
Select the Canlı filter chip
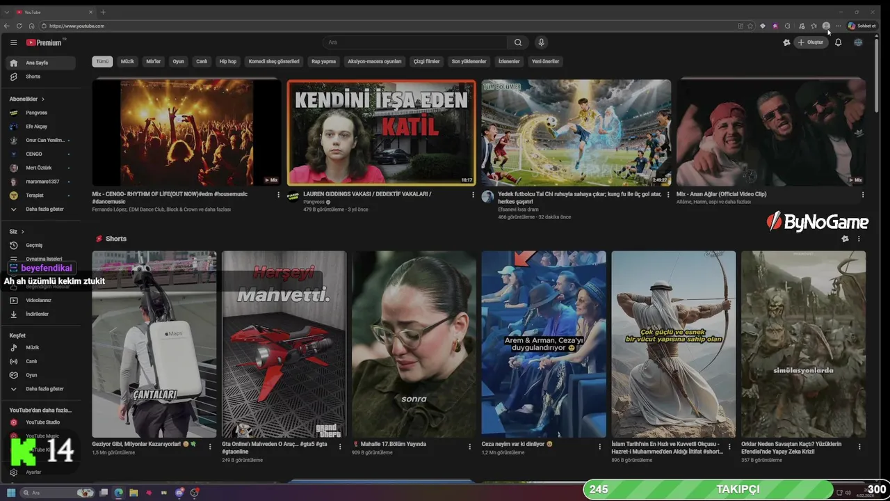tap(202, 61)
